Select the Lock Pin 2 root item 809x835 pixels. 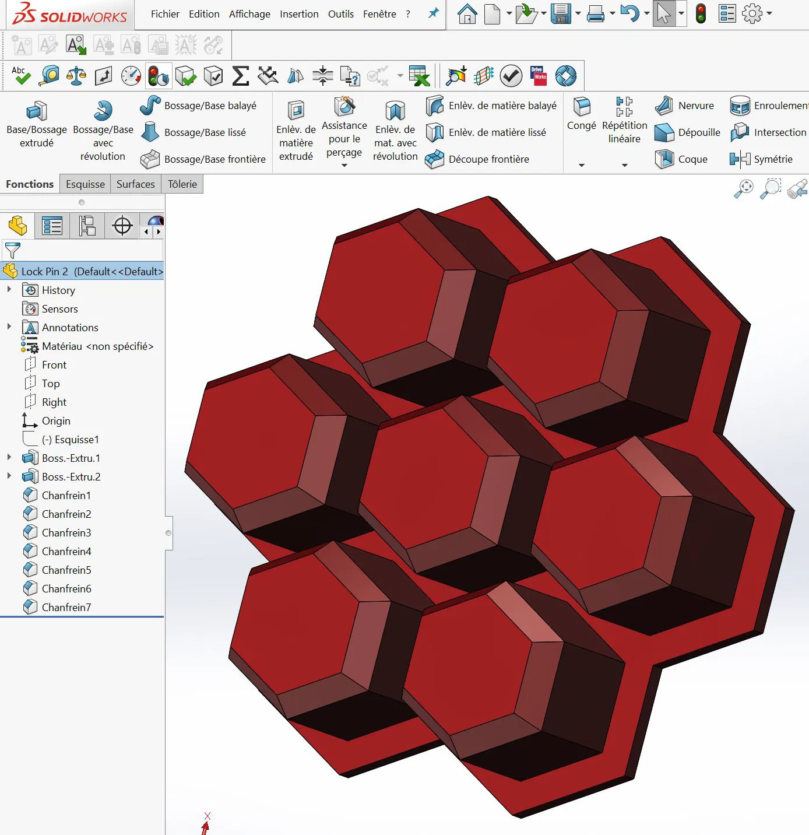pos(82,271)
